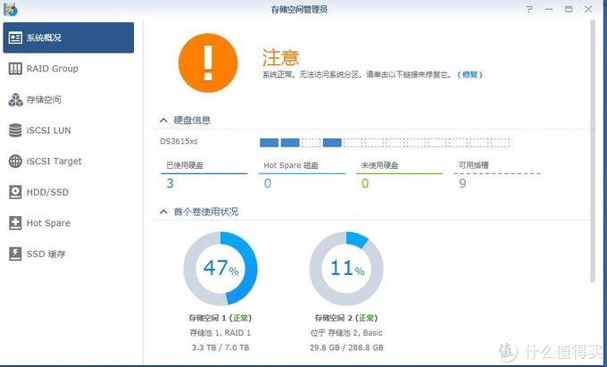This screenshot has width=607, height=367.
Task: Click the 47% usage donut chart
Action: (220, 268)
